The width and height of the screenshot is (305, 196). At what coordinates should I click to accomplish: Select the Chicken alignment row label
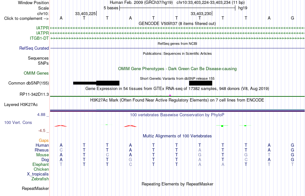tap(41, 169)
